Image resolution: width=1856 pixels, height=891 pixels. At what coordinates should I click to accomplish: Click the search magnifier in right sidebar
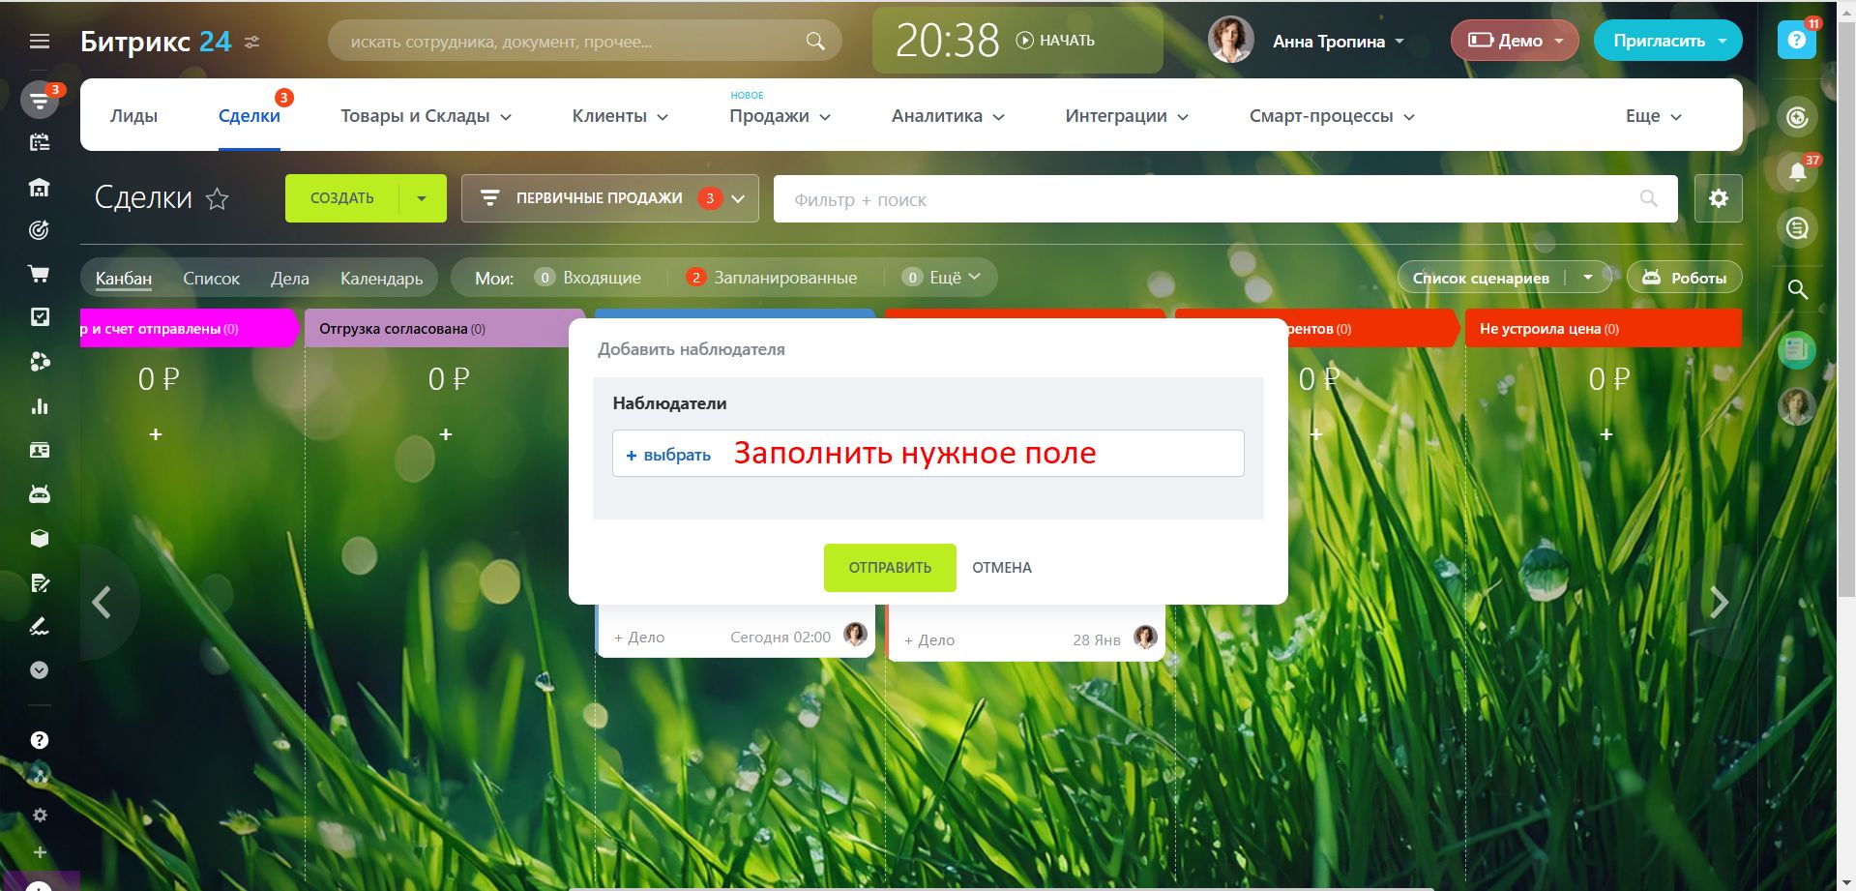pyautogui.click(x=1797, y=289)
